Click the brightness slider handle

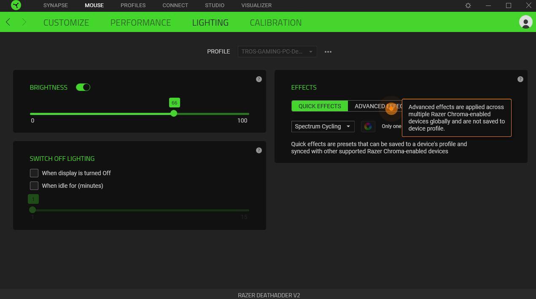click(x=174, y=114)
